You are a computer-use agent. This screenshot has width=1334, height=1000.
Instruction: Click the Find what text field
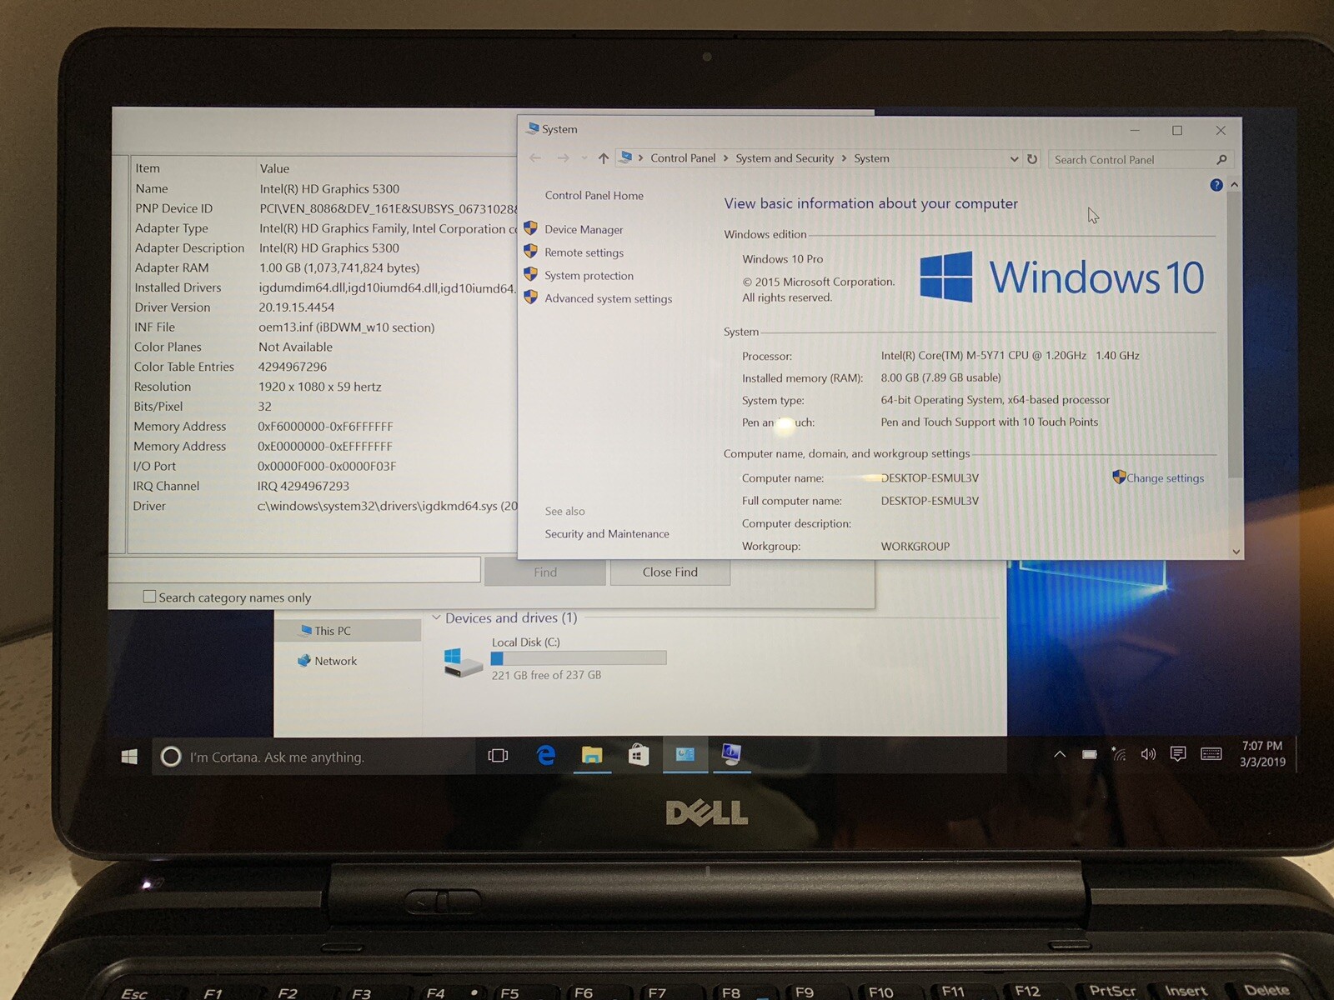coord(294,569)
